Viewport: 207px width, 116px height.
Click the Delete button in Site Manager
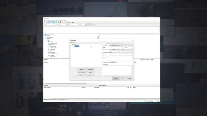point(82,75)
